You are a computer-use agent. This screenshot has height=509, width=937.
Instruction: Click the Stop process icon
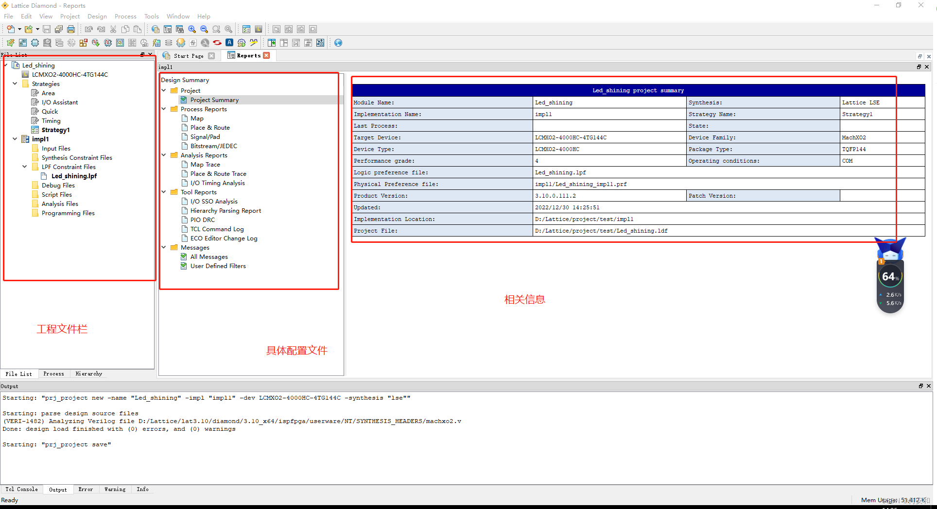tap(313, 29)
